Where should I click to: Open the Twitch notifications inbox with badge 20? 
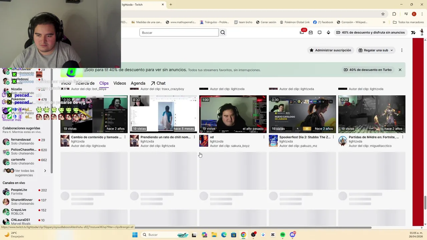302,32
